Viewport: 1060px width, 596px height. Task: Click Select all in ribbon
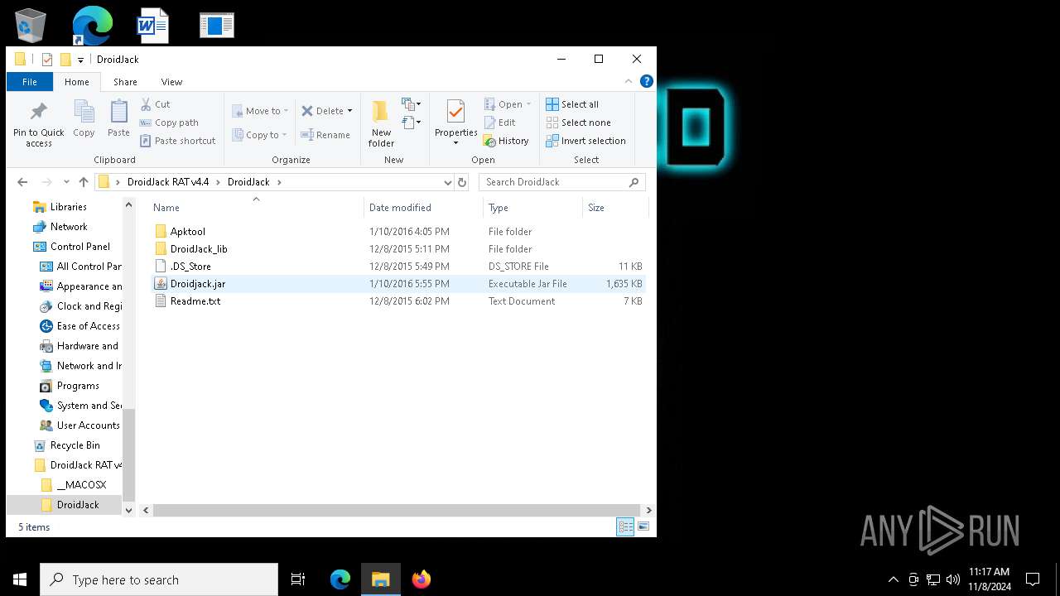point(572,104)
